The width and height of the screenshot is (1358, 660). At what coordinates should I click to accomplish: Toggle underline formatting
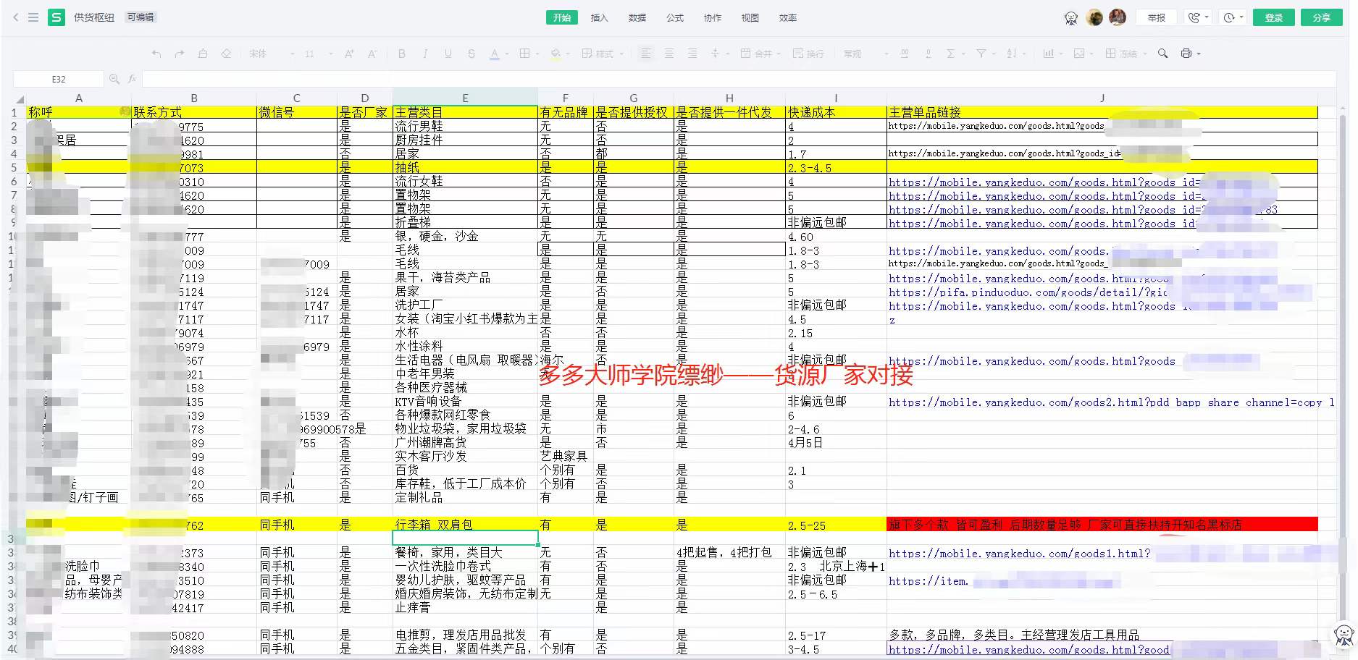click(x=448, y=54)
